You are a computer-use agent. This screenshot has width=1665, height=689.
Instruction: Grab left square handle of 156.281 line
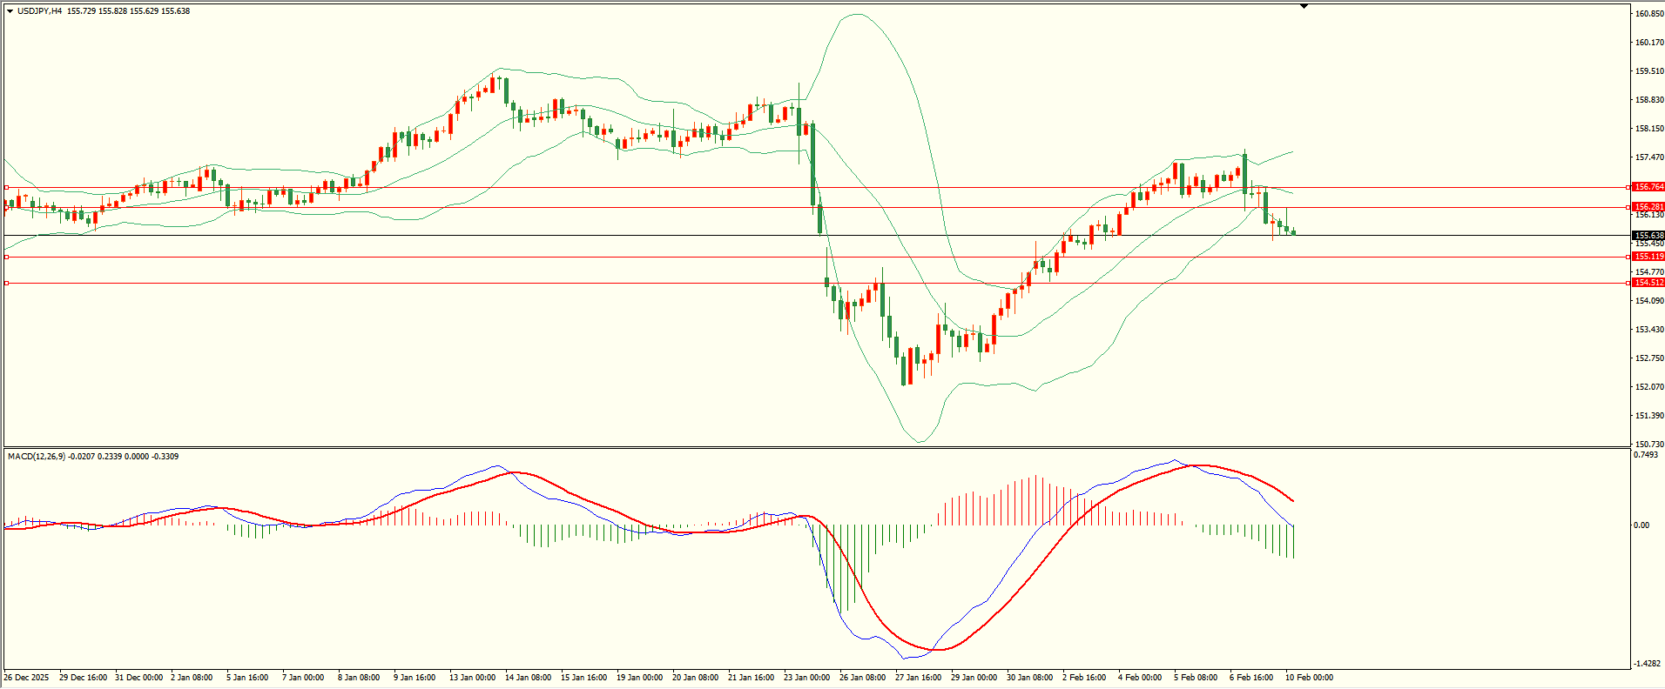pos(7,207)
